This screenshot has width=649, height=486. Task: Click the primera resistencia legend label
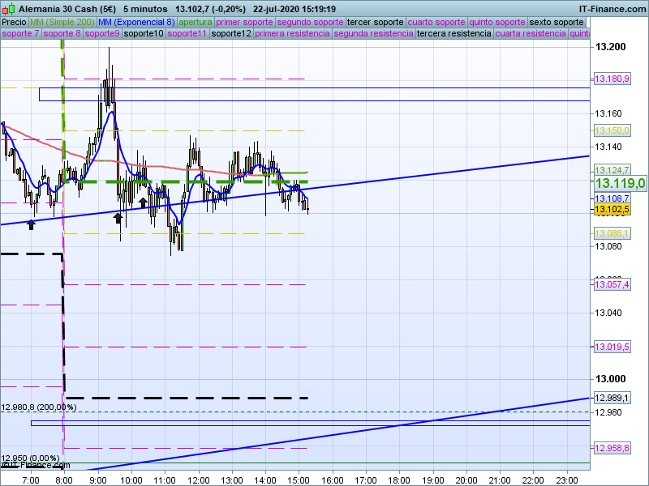(292, 34)
